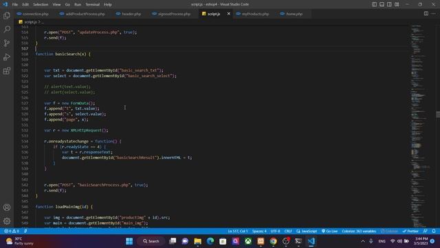Screen dimensions: 440x248
Task: Click the vertical scrollbar thumb
Action: pos(438,114)
